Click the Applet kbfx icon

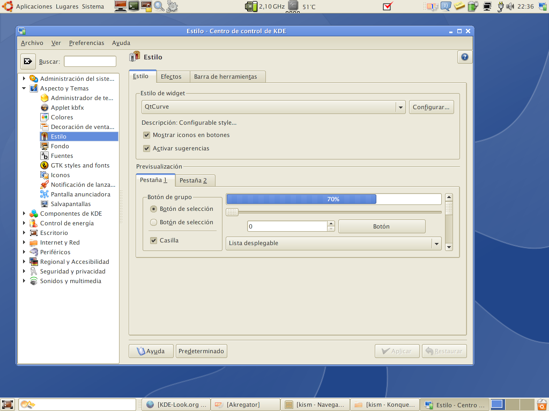click(44, 108)
